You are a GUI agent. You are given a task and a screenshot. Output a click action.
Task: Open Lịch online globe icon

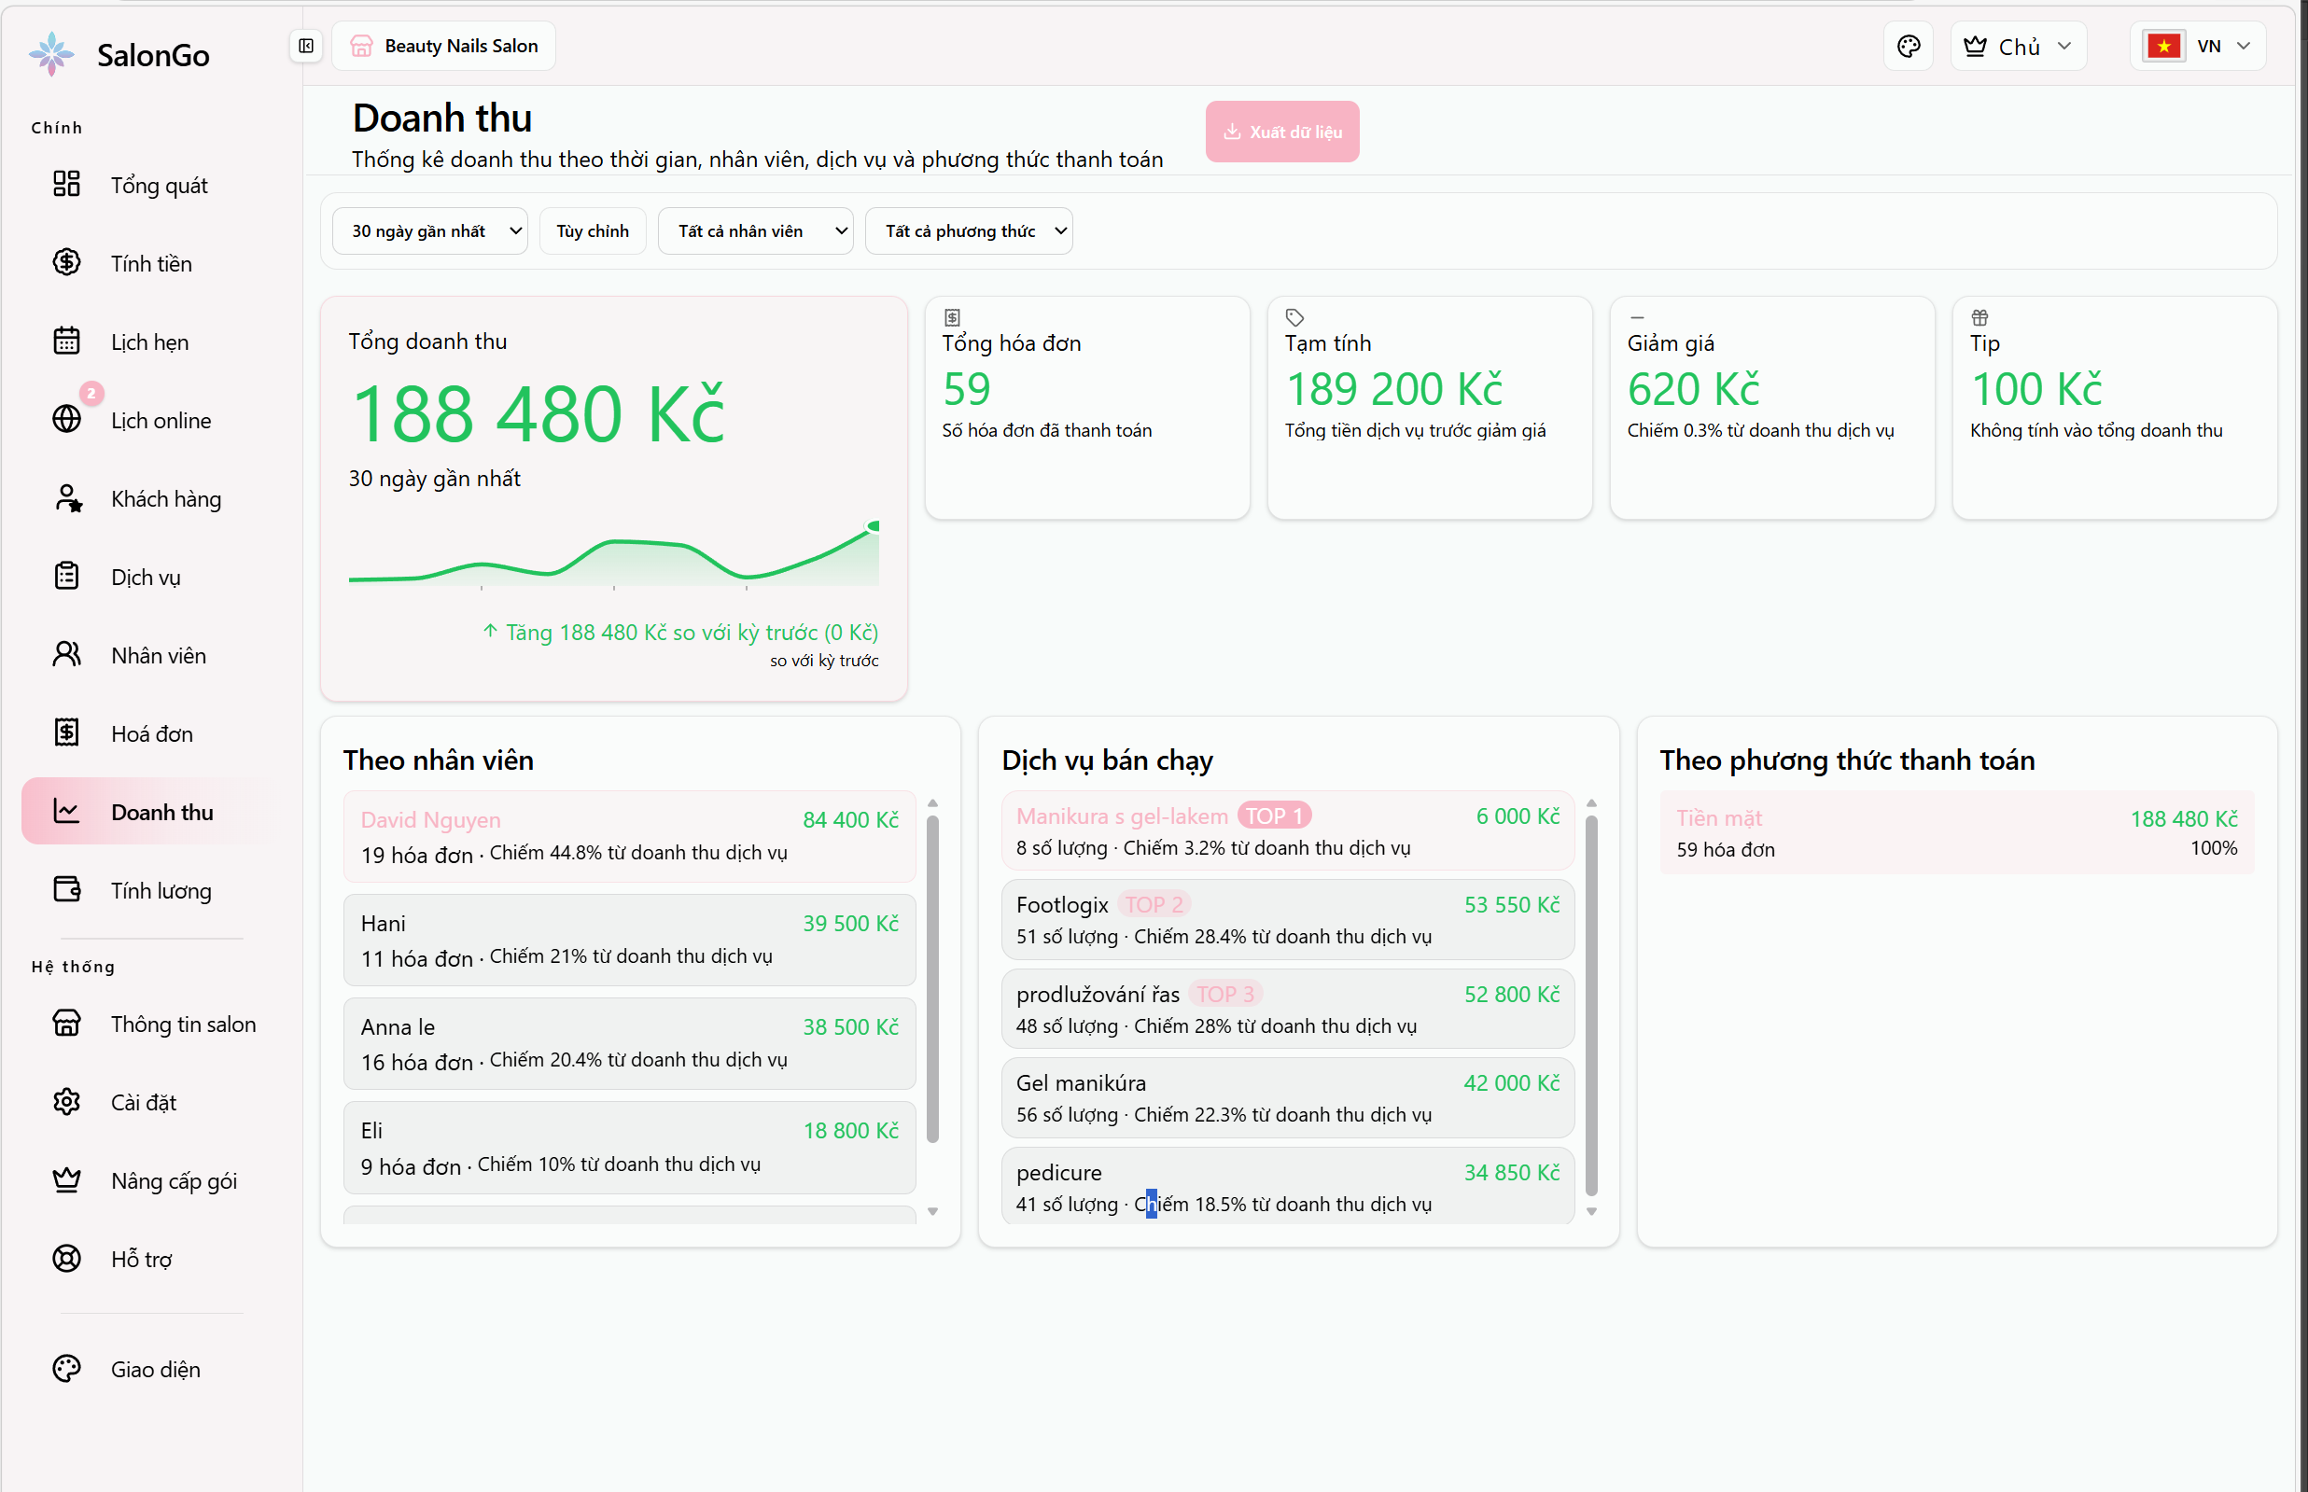click(x=67, y=420)
